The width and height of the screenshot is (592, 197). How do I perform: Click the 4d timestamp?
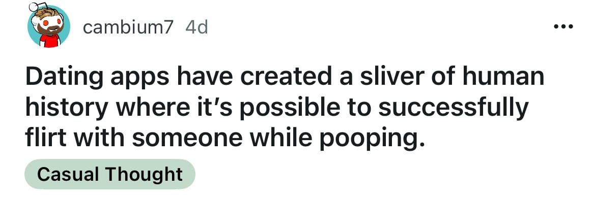pyautogui.click(x=196, y=27)
